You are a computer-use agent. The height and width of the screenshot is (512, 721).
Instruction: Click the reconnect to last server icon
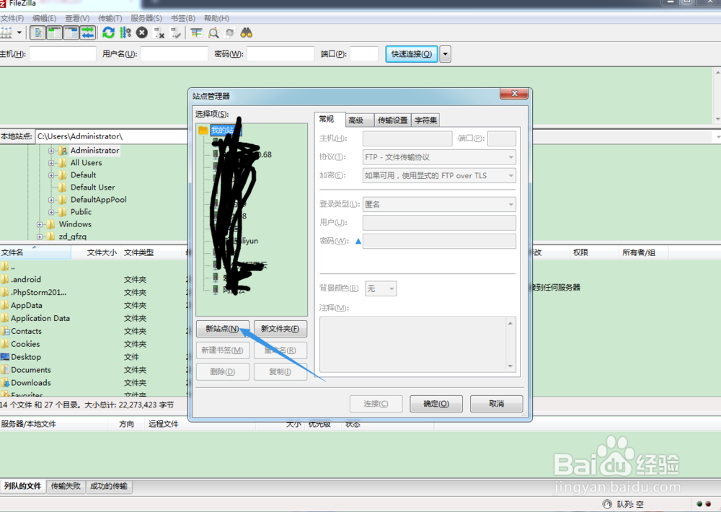176,32
